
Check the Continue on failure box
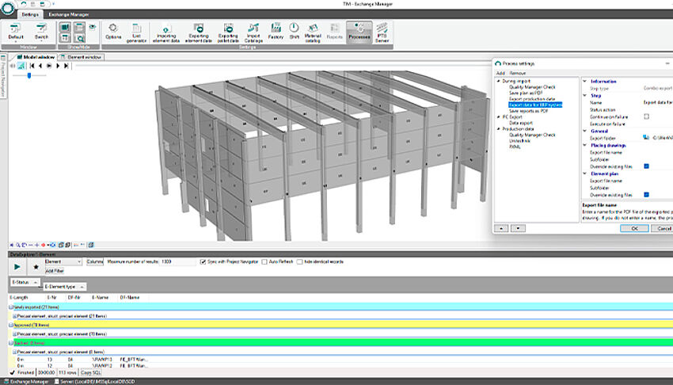click(646, 116)
